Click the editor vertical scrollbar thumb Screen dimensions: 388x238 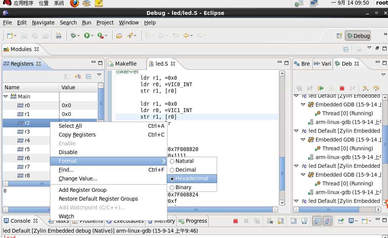point(282,174)
